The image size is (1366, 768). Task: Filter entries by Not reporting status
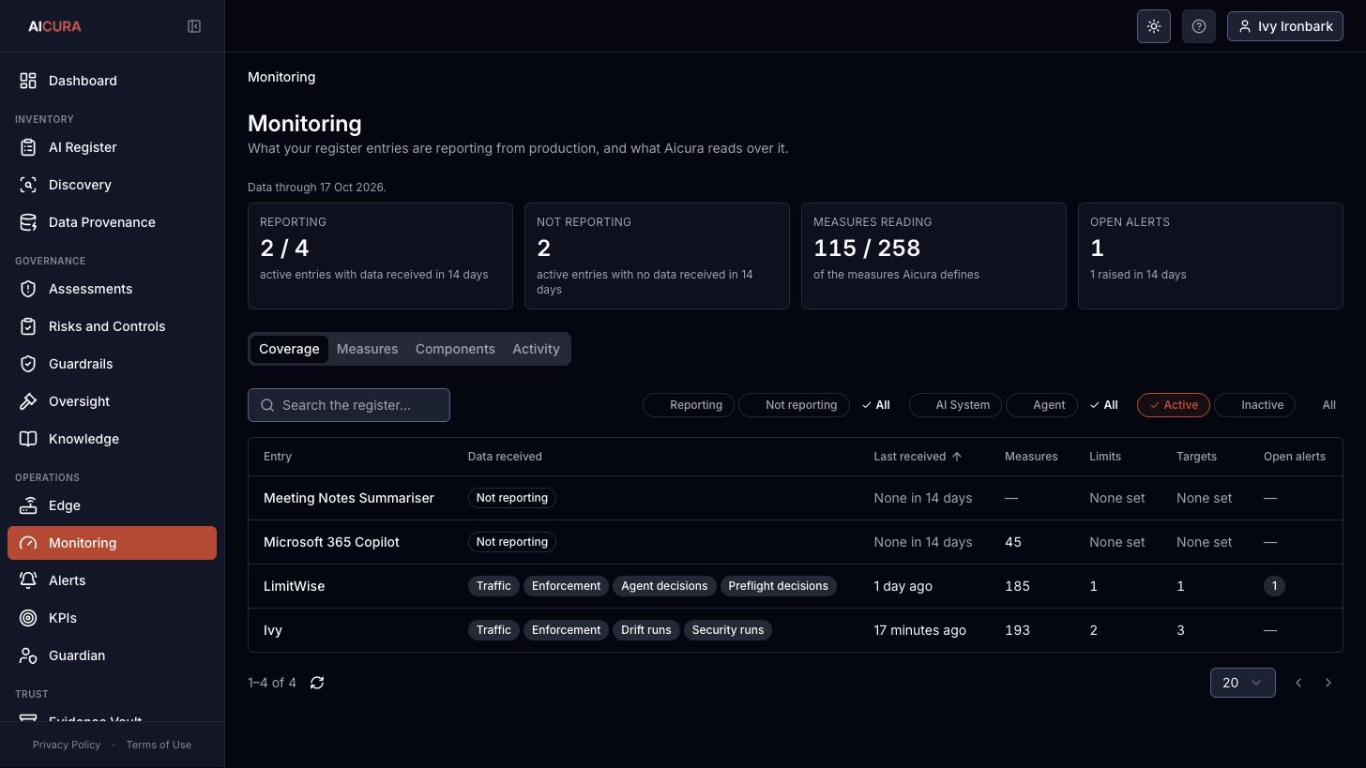click(794, 405)
